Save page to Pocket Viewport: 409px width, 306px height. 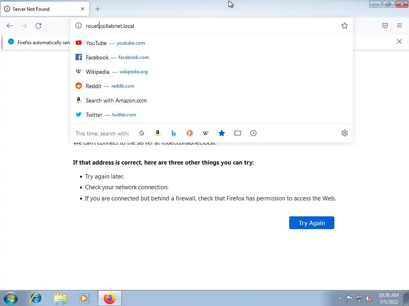click(x=385, y=25)
